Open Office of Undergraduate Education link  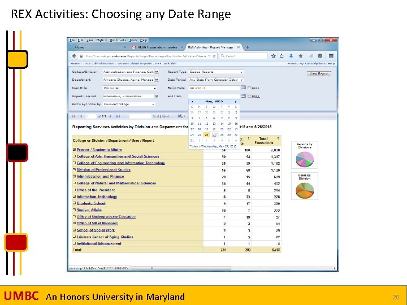pos(106,216)
